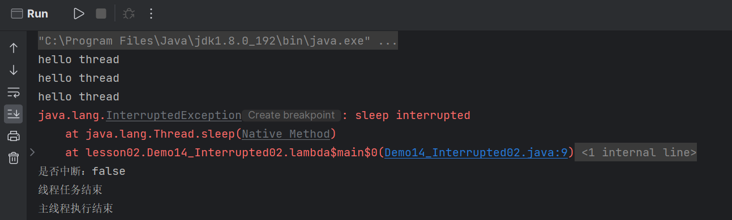Clear console with the trash icon
The image size is (732, 220).
14,158
